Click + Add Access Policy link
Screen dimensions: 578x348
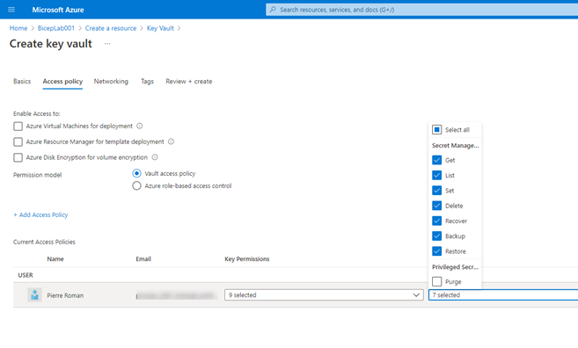[40, 214]
